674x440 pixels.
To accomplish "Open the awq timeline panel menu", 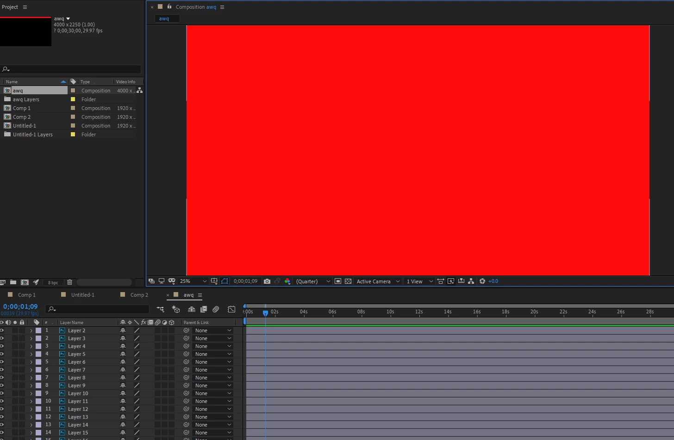I will [200, 295].
